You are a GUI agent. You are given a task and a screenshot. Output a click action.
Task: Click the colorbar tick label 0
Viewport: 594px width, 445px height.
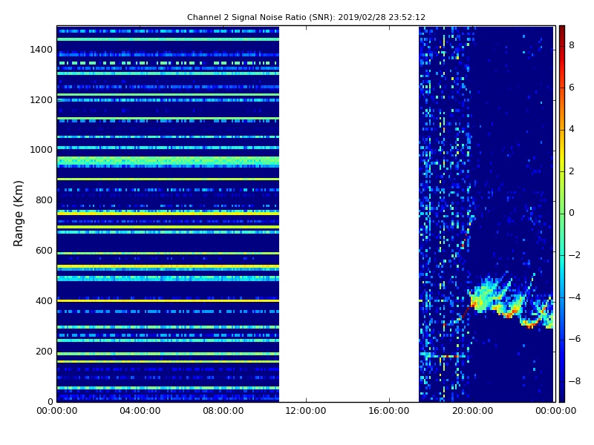pos(572,213)
